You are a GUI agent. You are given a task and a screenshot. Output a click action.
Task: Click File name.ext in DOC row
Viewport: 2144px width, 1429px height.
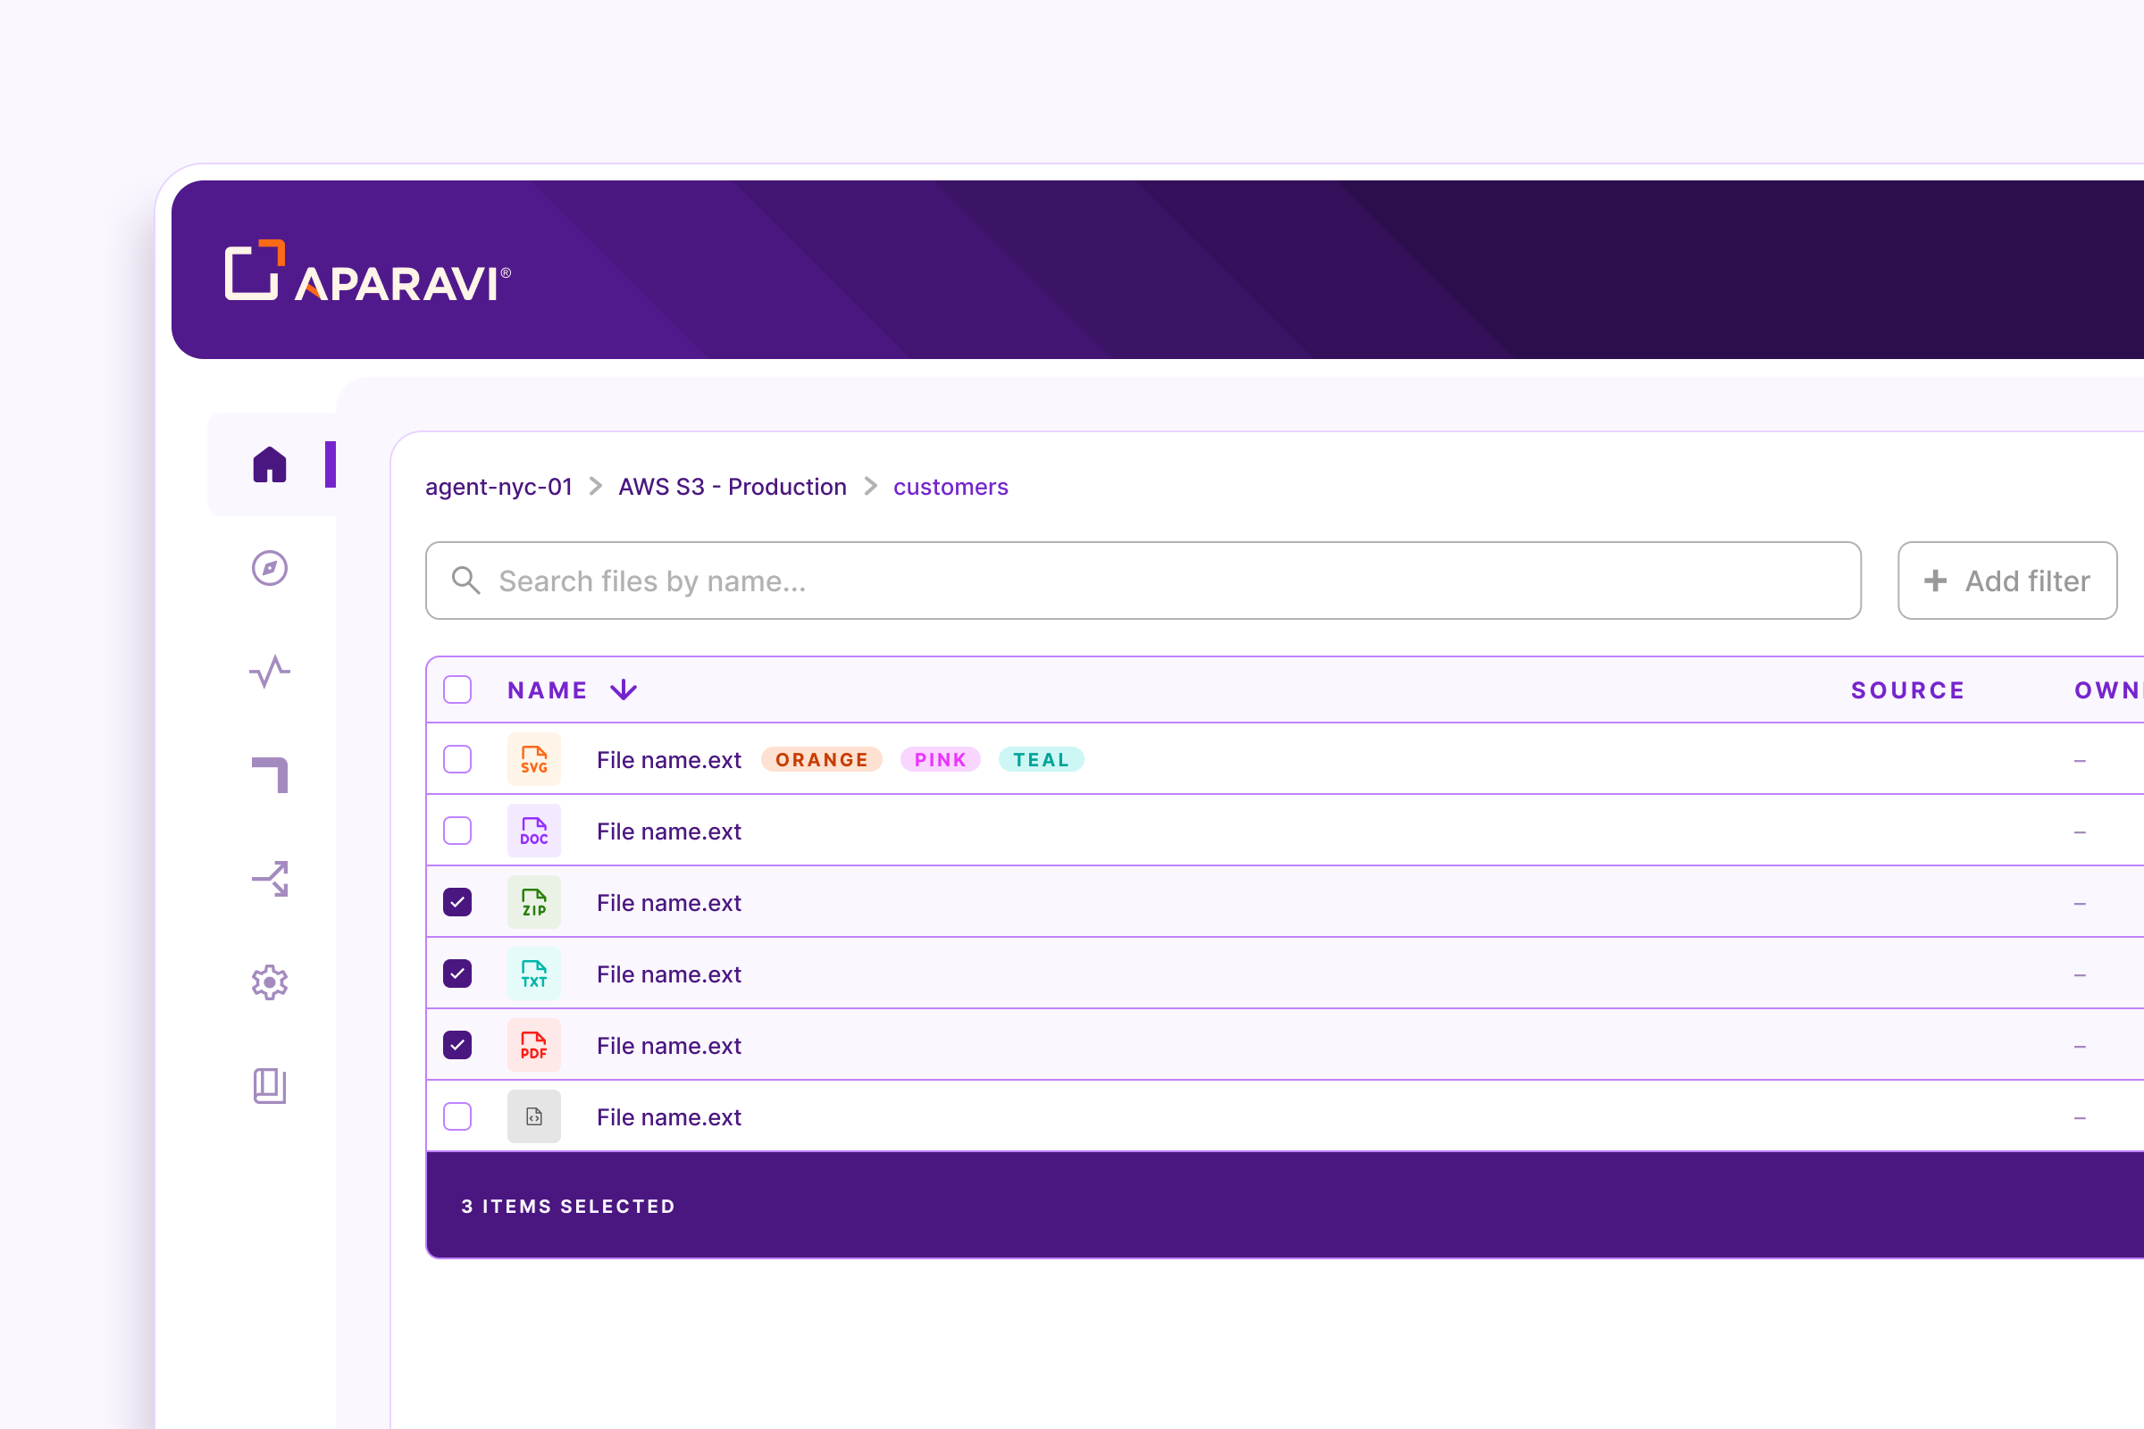pos(669,832)
